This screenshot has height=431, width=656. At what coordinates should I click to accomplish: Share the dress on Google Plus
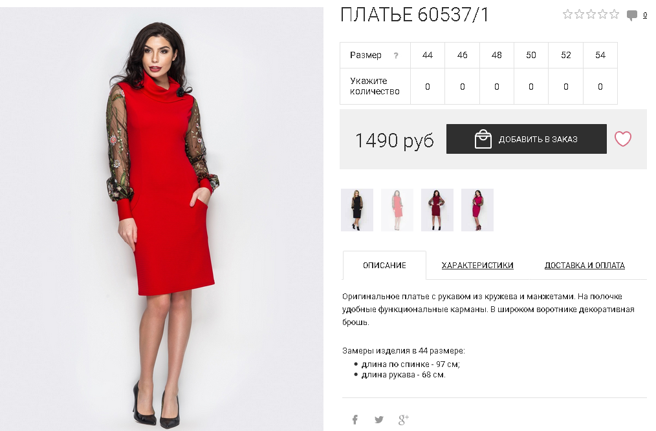[x=403, y=419]
